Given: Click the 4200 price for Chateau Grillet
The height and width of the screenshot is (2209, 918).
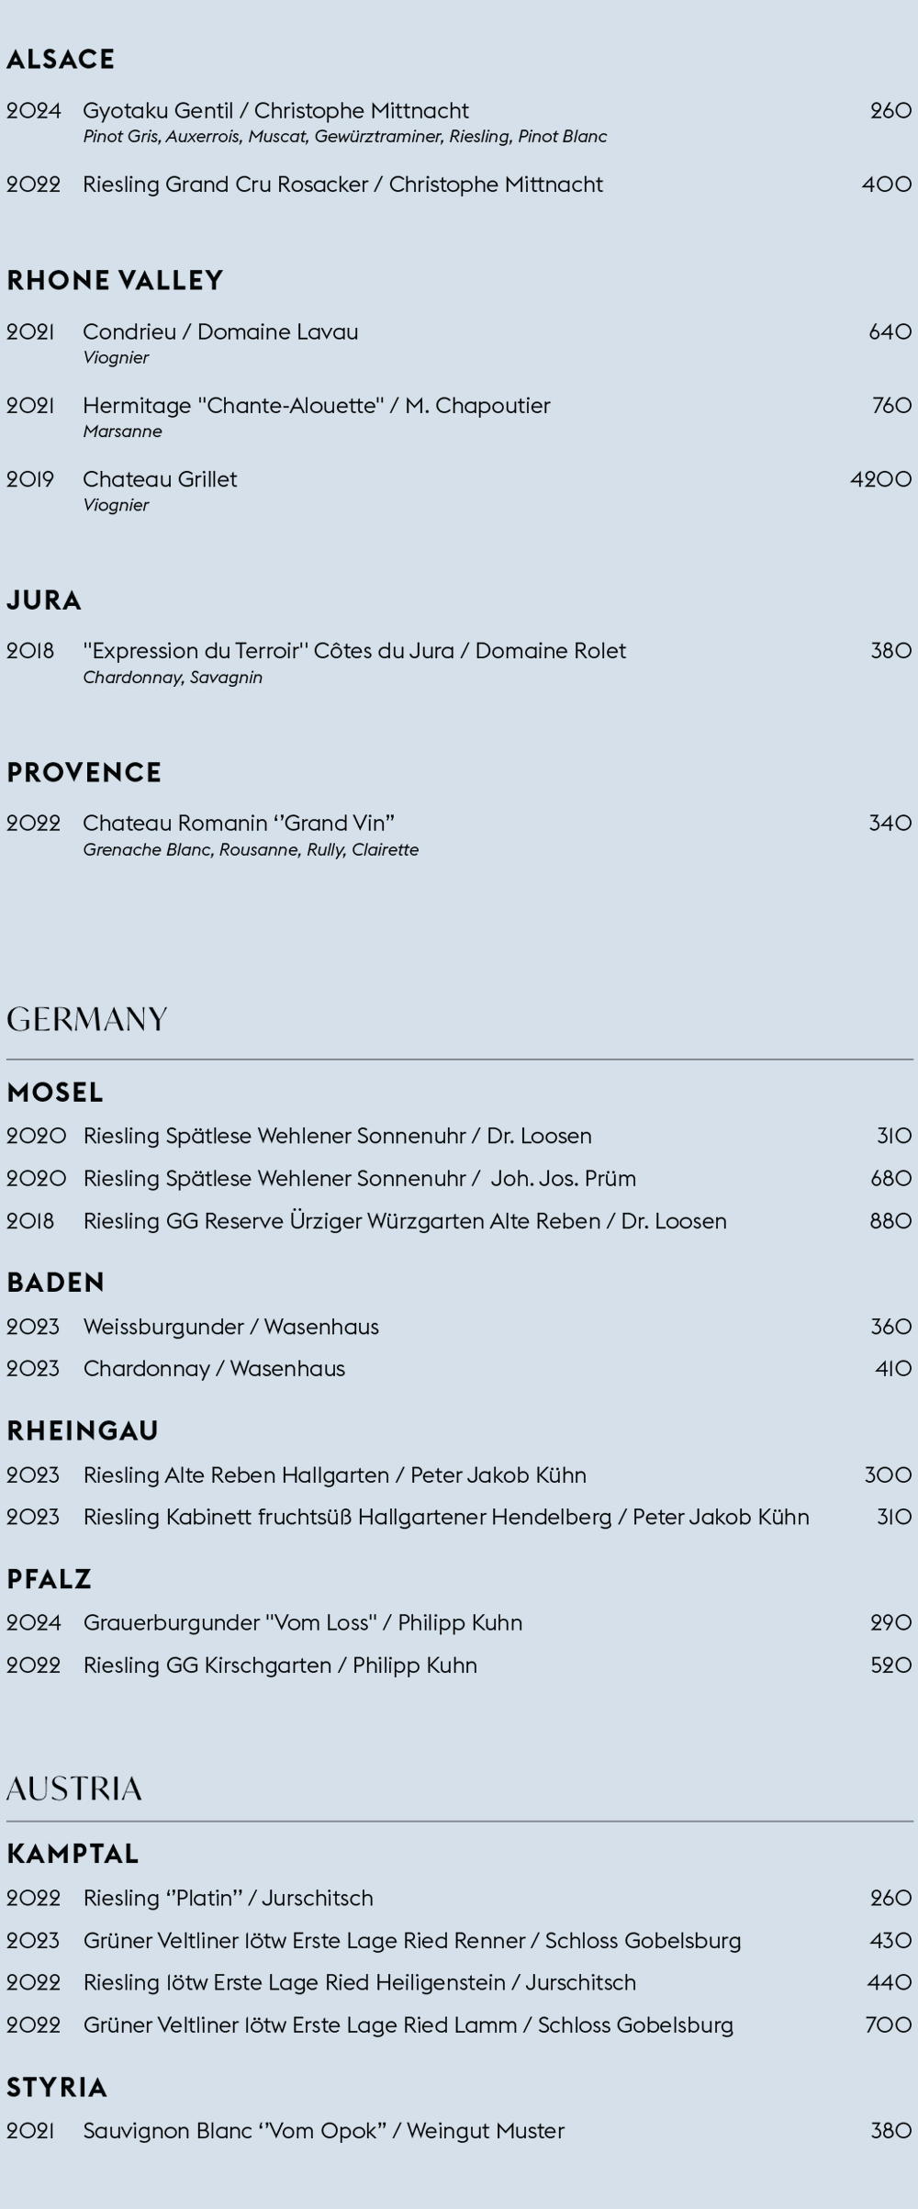Looking at the screenshot, I should (x=880, y=479).
